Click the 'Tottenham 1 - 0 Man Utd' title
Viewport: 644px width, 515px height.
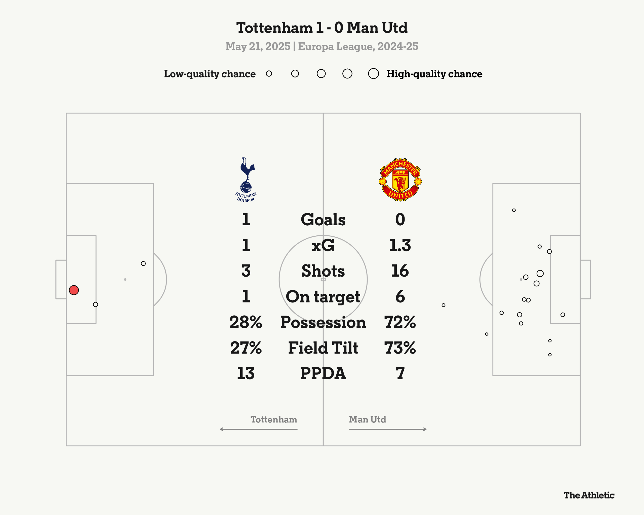point(322,28)
